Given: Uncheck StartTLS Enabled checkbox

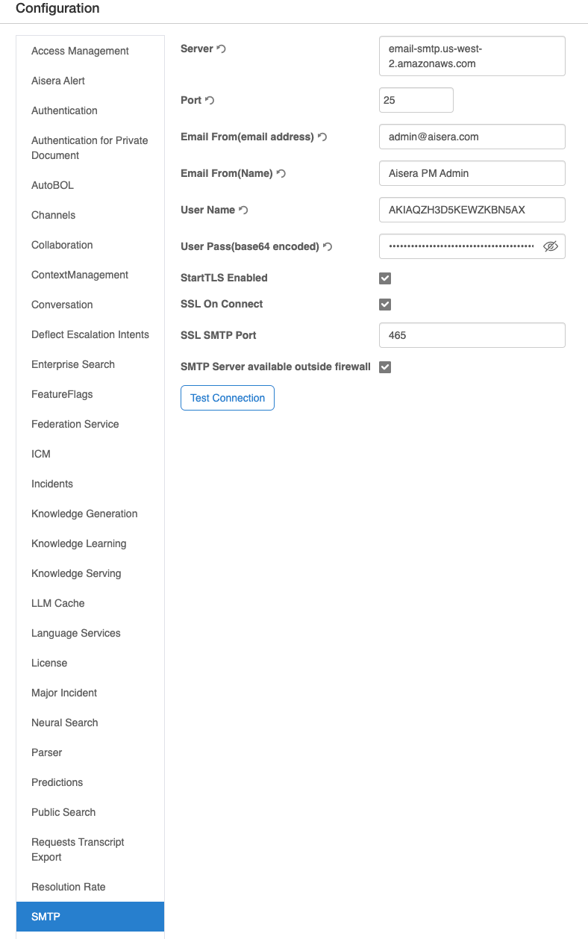Looking at the screenshot, I should coord(385,278).
